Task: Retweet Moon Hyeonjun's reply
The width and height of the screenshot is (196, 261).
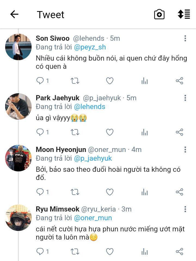Action: click(x=75, y=192)
